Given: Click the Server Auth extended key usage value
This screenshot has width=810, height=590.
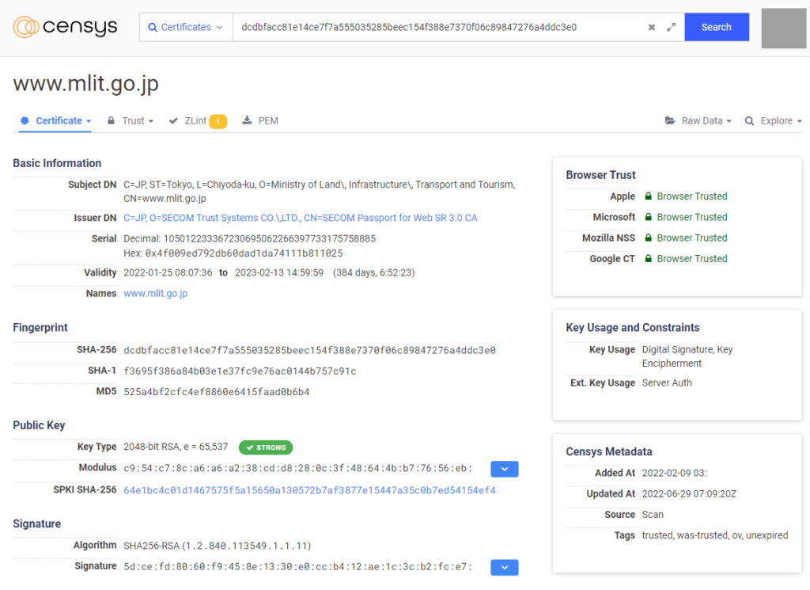Looking at the screenshot, I should pos(667,383).
